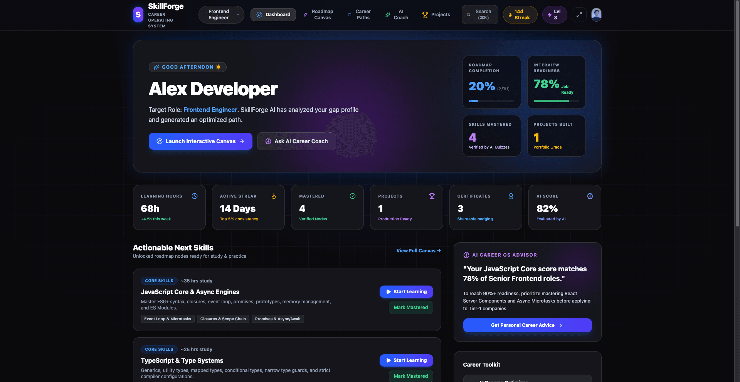Click the Projects trophy icon in stats card

pyautogui.click(x=432, y=196)
